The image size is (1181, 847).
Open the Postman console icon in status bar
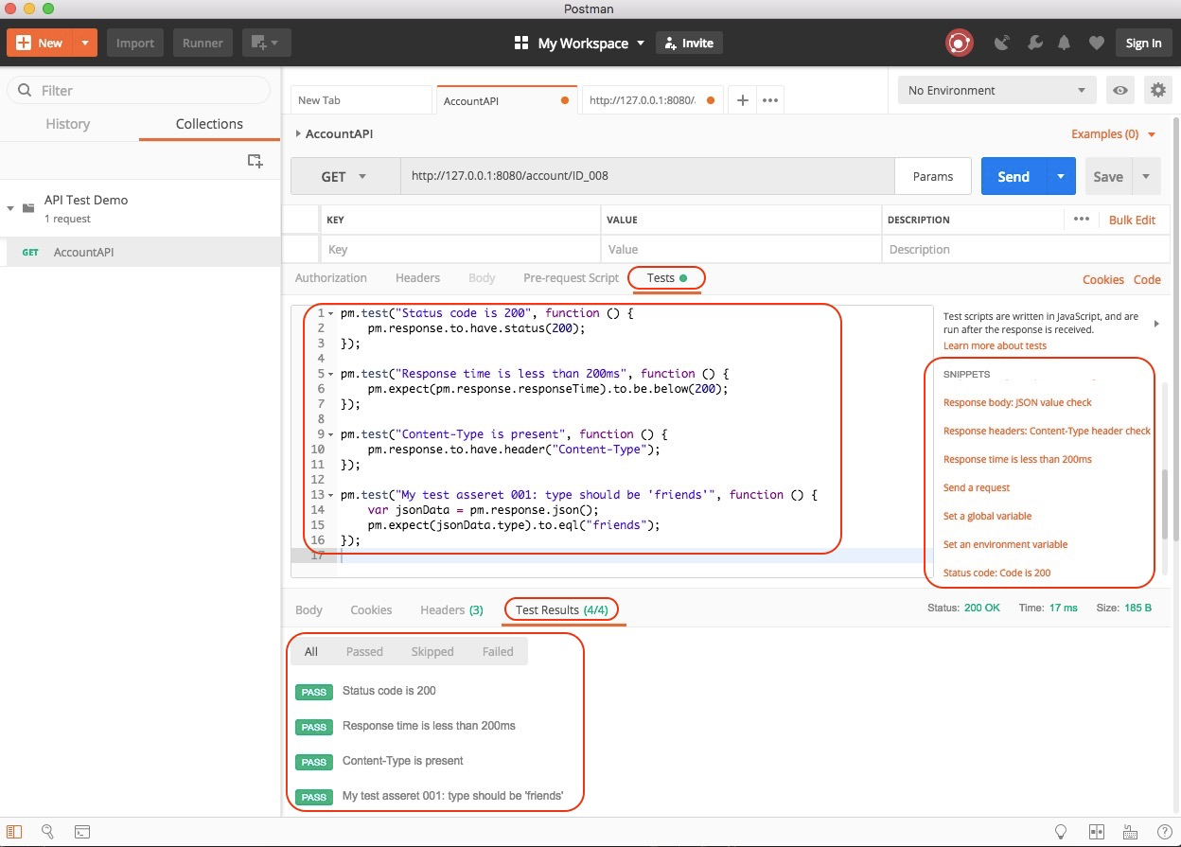82,832
